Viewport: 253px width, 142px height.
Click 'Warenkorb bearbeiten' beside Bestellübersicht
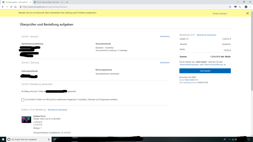click(x=206, y=35)
